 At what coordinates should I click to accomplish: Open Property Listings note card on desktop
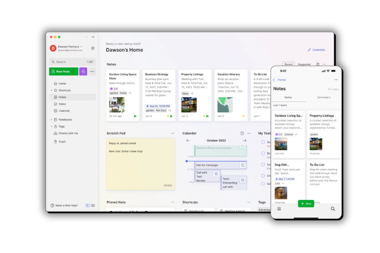[195, 95]
